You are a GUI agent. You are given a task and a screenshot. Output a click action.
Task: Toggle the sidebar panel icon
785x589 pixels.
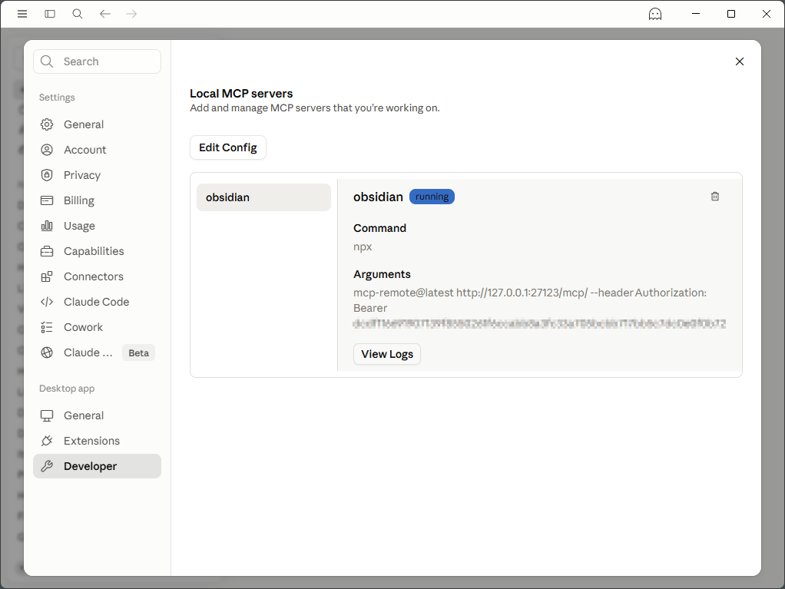[50, 14]
